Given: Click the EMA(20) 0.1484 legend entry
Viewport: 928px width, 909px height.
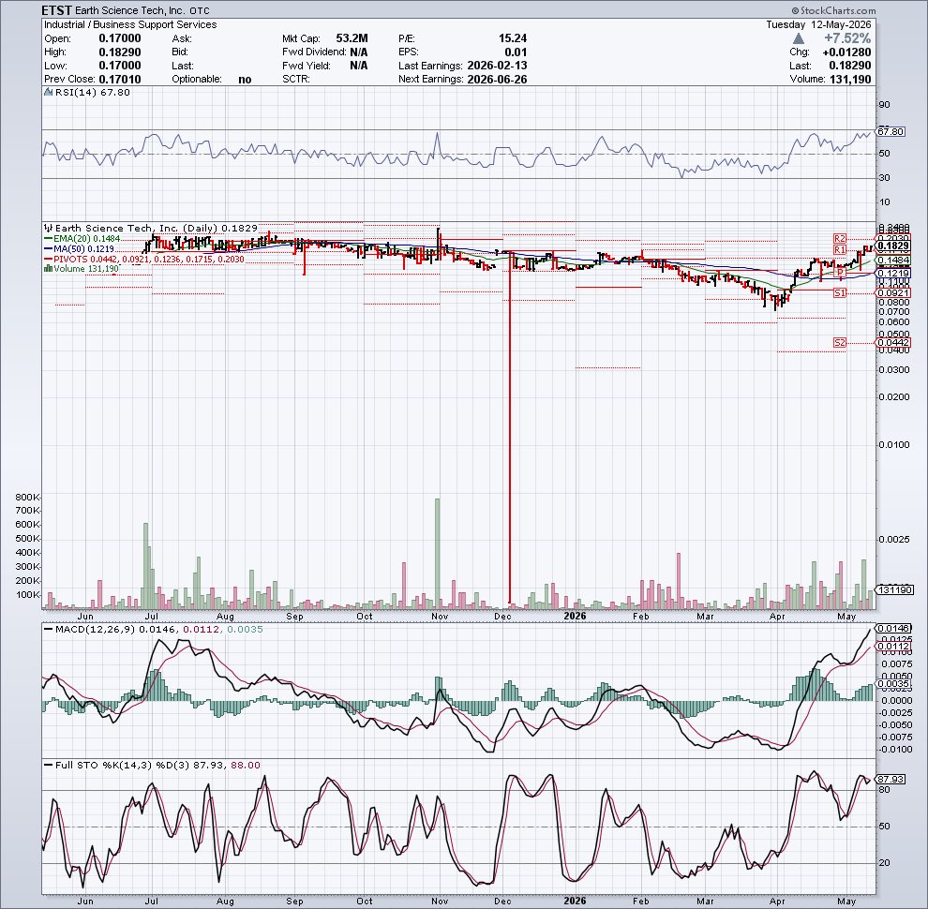Looking at the screenshot, I should (x=82, y=238).
